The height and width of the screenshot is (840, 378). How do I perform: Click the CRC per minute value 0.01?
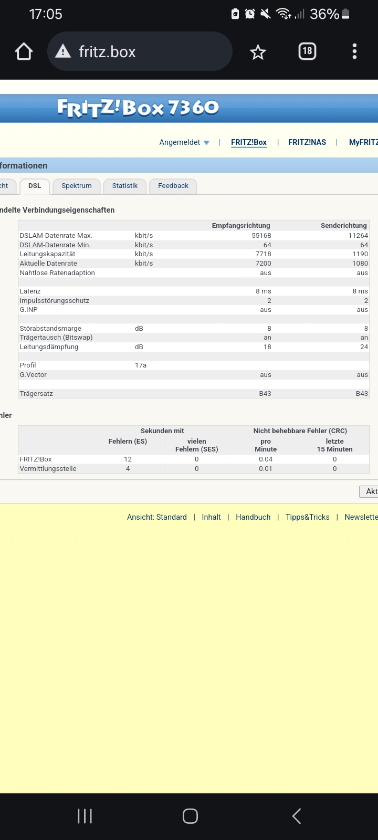pos(266,469)
